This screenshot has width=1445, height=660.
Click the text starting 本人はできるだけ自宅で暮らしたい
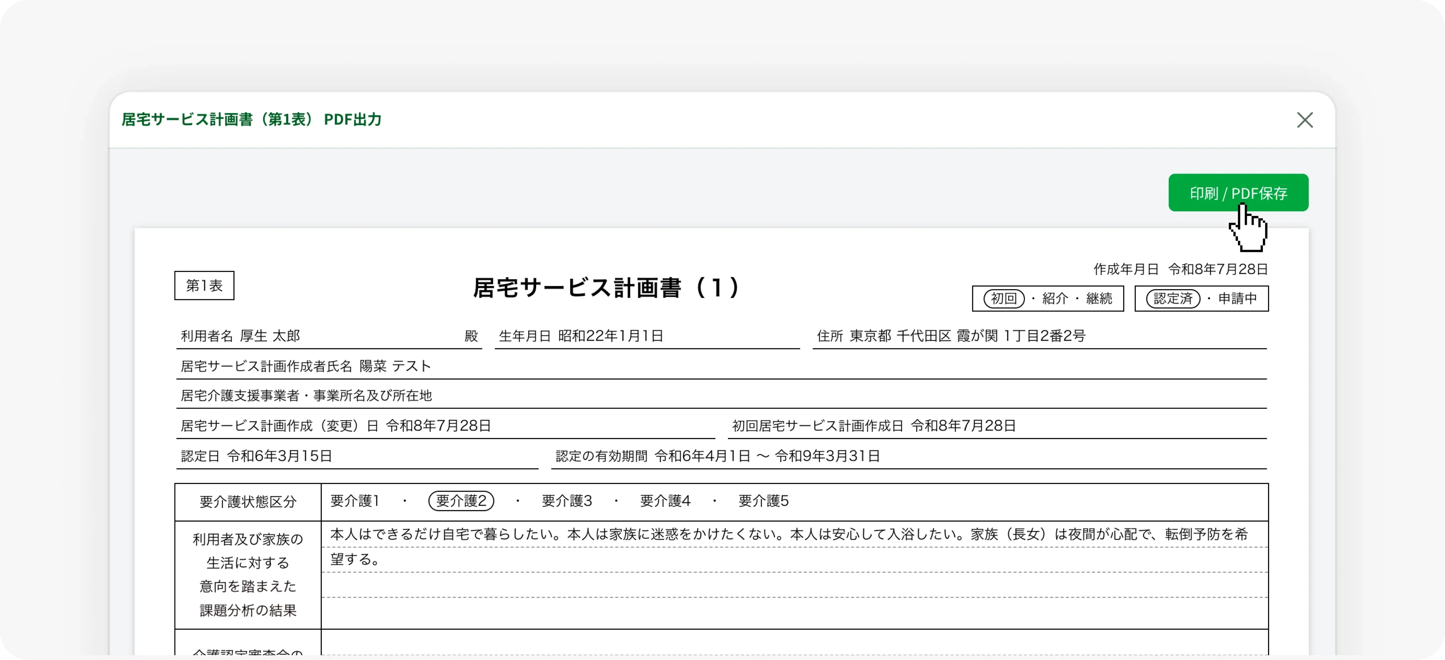pos(789,534)
